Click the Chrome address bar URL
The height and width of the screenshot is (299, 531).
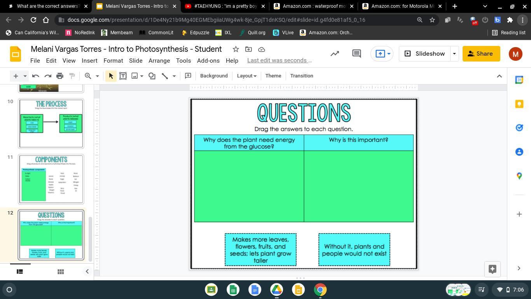(216, 20)
